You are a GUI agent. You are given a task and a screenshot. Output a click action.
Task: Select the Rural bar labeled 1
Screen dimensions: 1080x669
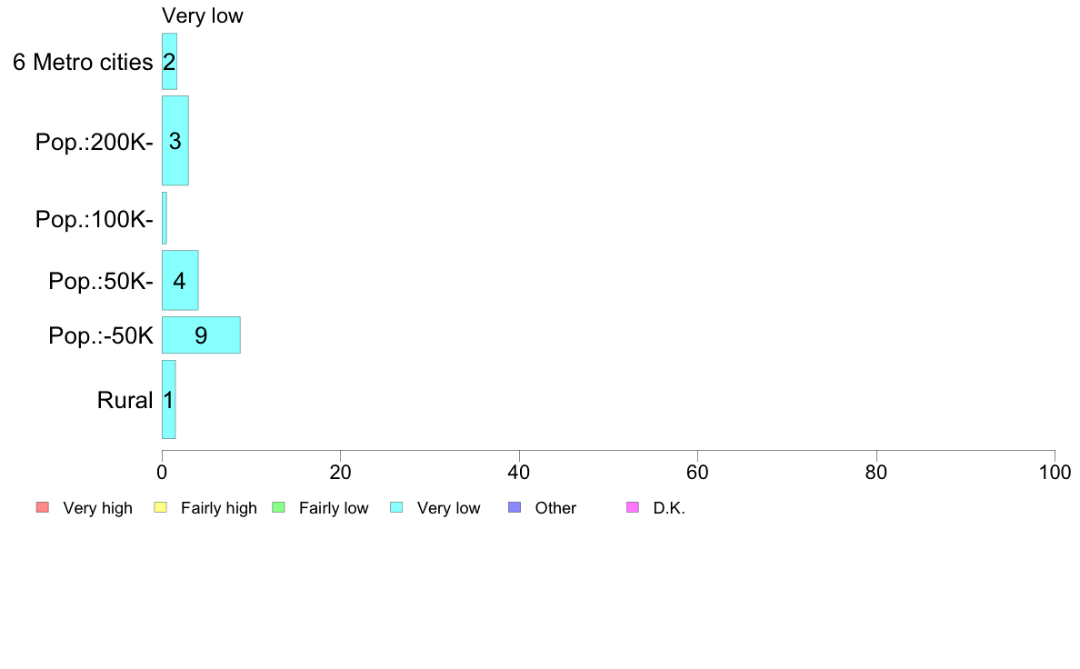[169, 400]
